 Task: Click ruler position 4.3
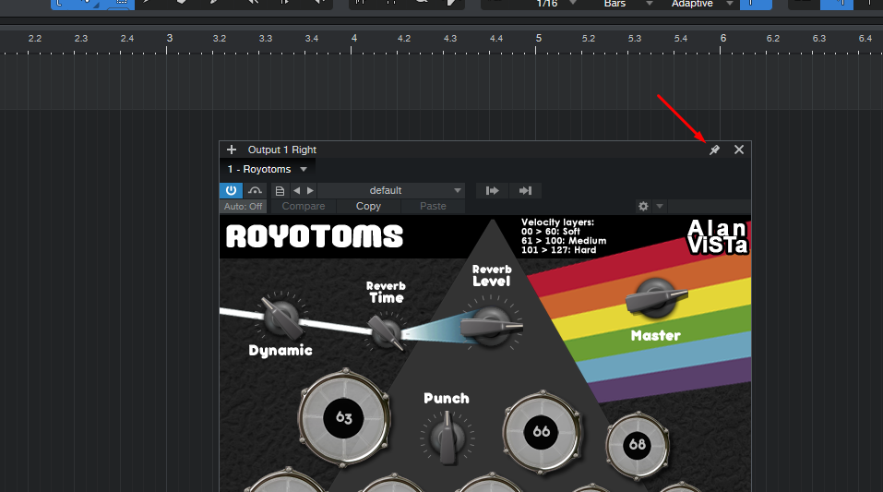click(450, 39)
